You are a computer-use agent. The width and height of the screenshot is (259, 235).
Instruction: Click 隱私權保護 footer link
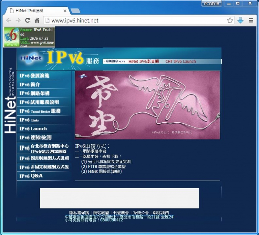79,212
